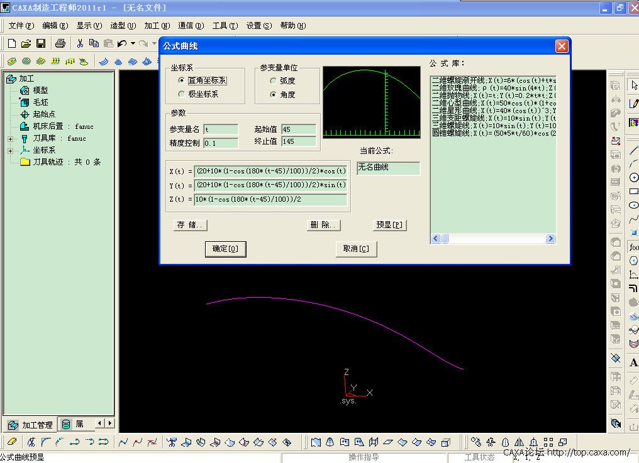The width and height of the screenshot is (639, 463).
Task: Open the 造型(U) menu
Action: (123, 26)
